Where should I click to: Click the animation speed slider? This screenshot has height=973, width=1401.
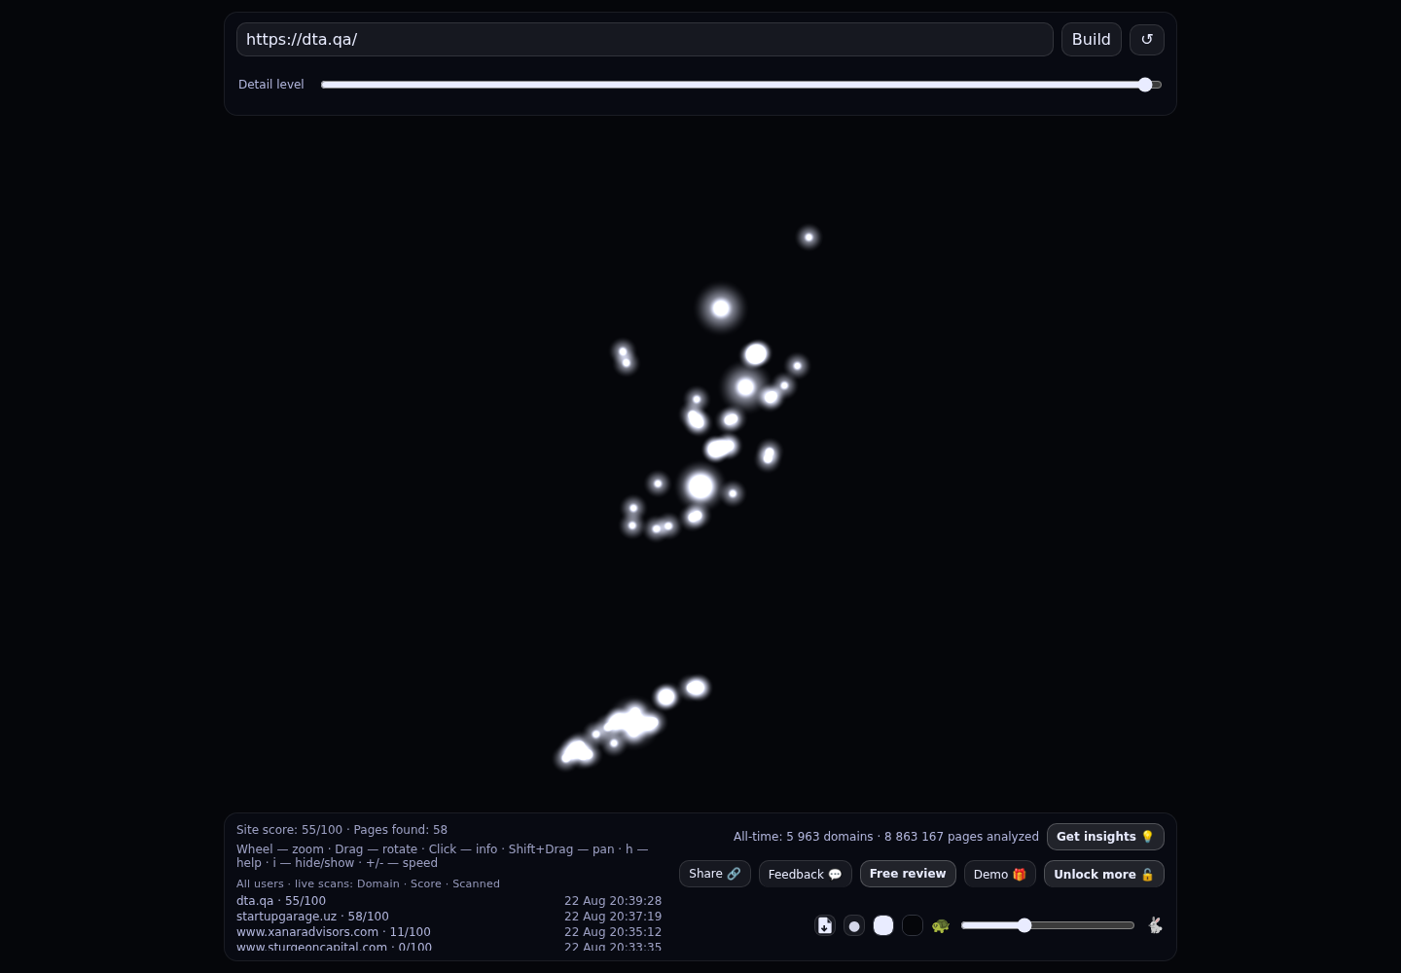(x=1048, y=925)
